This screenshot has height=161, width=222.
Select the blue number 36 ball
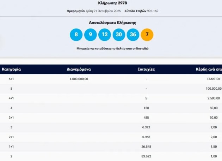click(133, 34)
